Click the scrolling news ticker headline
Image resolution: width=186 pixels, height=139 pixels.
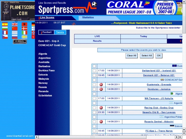coord(141,23)
